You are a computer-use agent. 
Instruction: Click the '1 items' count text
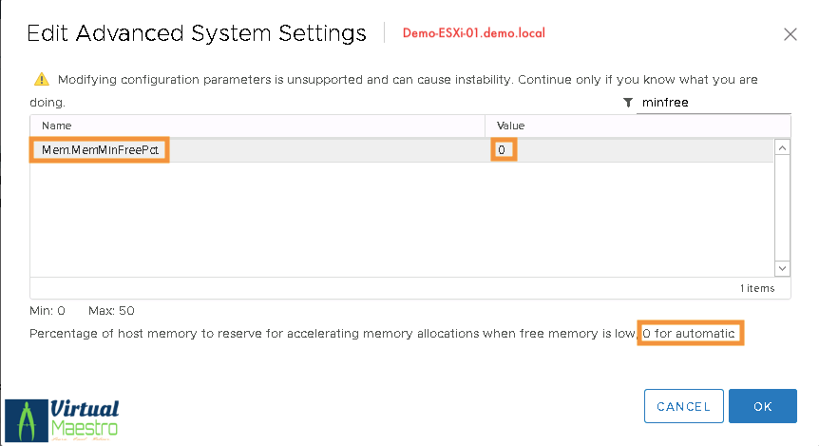click(756, 288)
